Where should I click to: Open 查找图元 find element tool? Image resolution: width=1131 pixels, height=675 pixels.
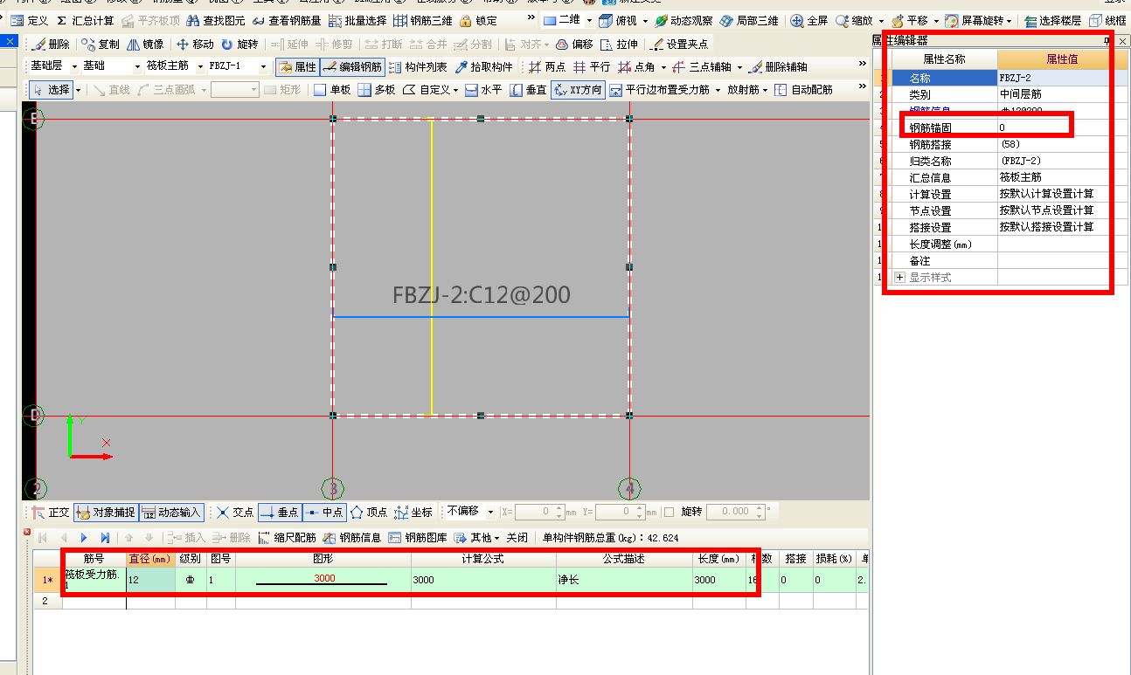[216, 21]
